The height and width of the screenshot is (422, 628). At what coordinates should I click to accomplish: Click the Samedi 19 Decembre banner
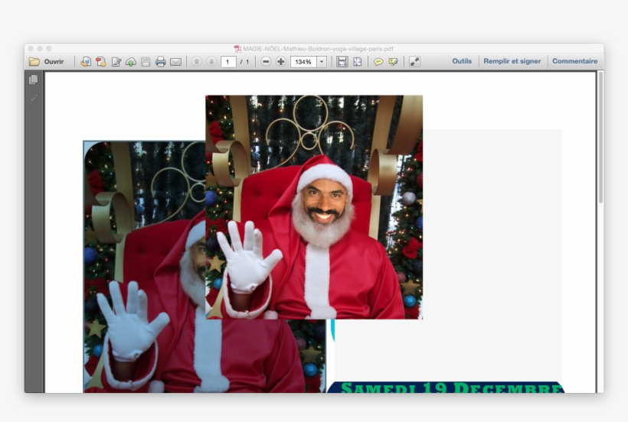pos(446,388)
